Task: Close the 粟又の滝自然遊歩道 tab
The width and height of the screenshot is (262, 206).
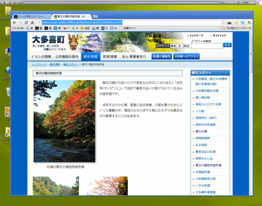Action: [x=88, y=17]
